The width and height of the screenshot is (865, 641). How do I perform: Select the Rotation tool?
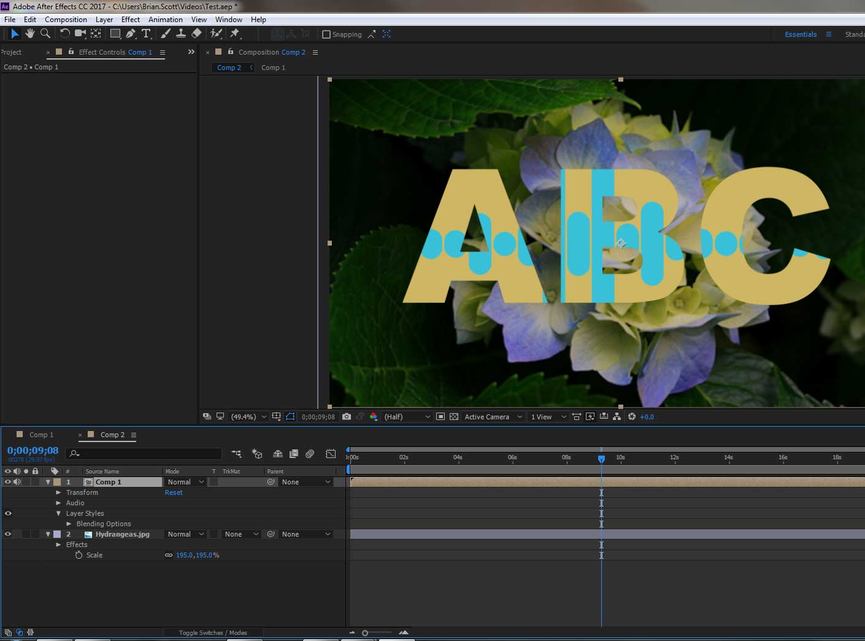pos(64,34)
